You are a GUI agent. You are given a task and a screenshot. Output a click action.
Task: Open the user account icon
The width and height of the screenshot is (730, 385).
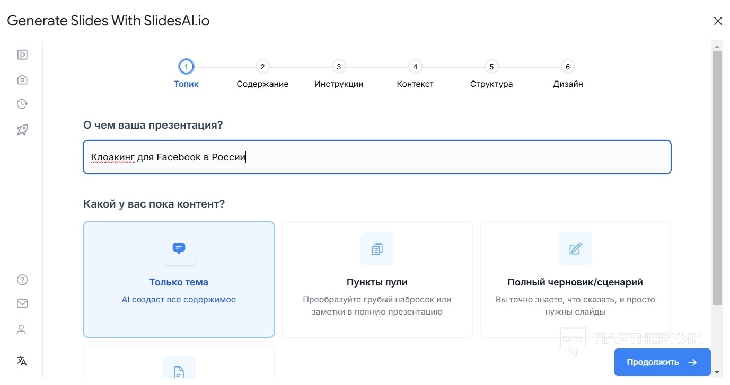pos(21,330)
